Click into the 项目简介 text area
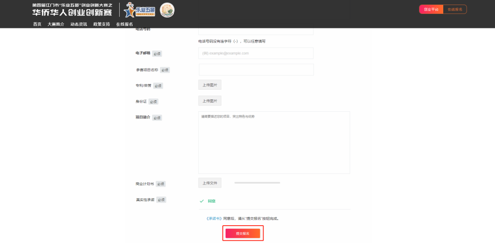The height and width of the screenshot is (243, 495). pyautogui.click(x=274, y=142)
